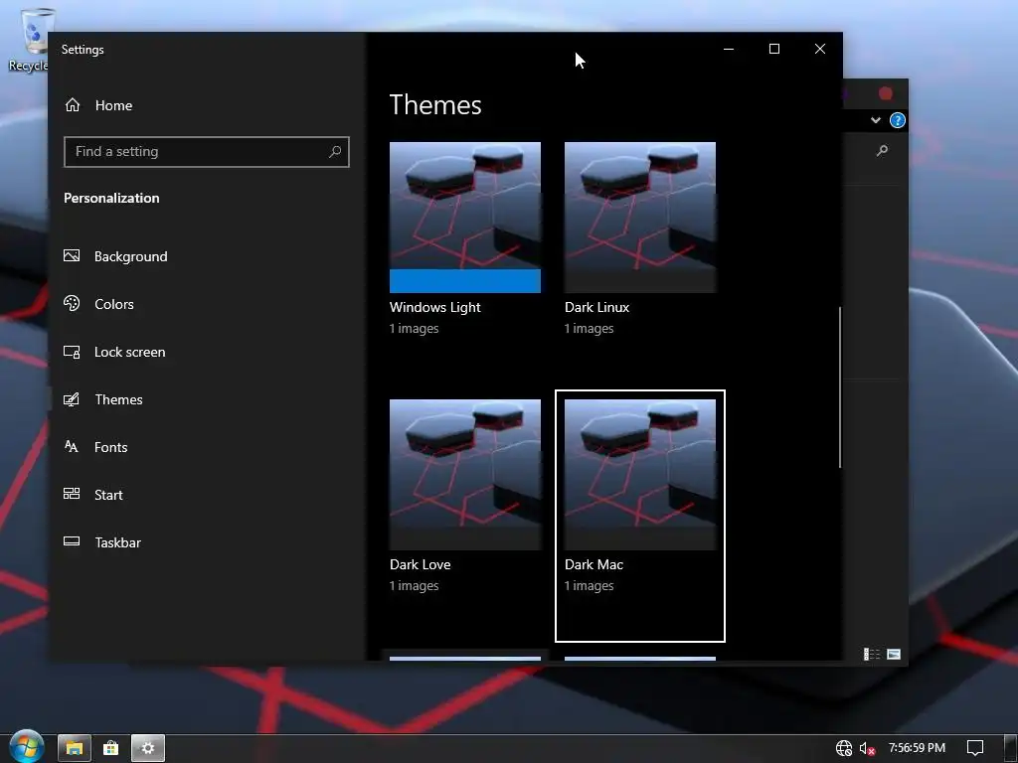This screenshot has width=1018, height=763.
Task: Click the Dark Love theme name
Action: pos(421,564)
